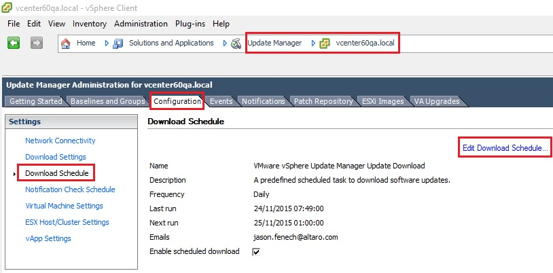This screenshot has height=273, width=553.
Task: Open the Edit menu
Action: pos(34,24)
